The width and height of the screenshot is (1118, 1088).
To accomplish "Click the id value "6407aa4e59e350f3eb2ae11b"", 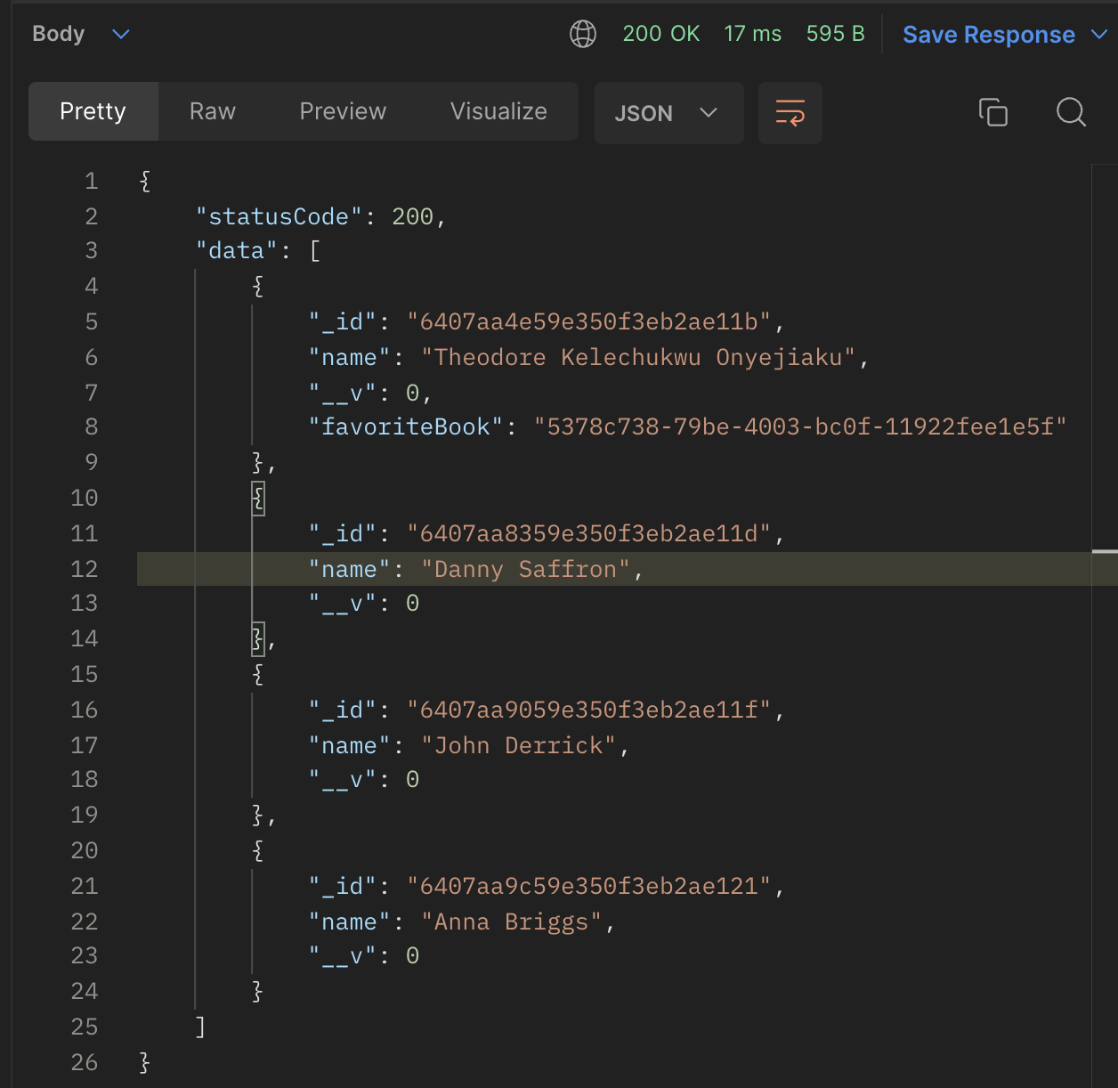I will click(x=589, y=321).
